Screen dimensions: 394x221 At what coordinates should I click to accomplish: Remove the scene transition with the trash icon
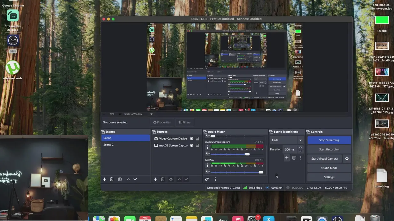[x=294, y=158]
